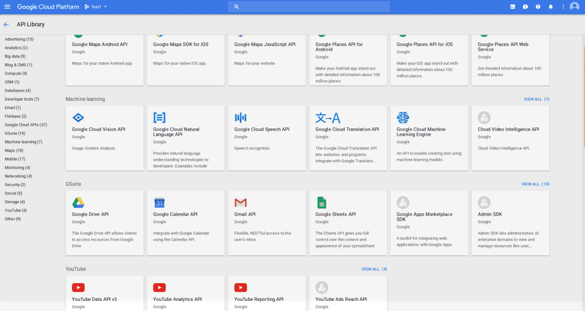Screen dimensions: 585x311
Task: Filter by Compute (9) category
Action: [x=16, y=74]
